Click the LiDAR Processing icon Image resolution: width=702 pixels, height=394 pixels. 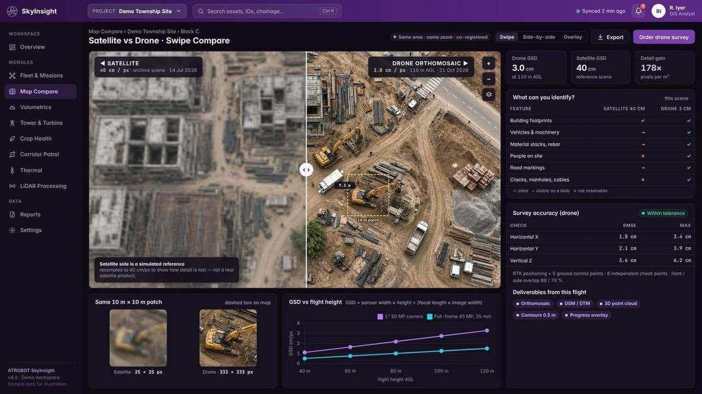(12, 186)
